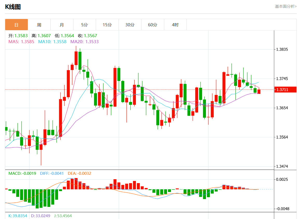Click the red 1.3711 current price tag
This screenshot has width=303, height=219.
point(285,89)
